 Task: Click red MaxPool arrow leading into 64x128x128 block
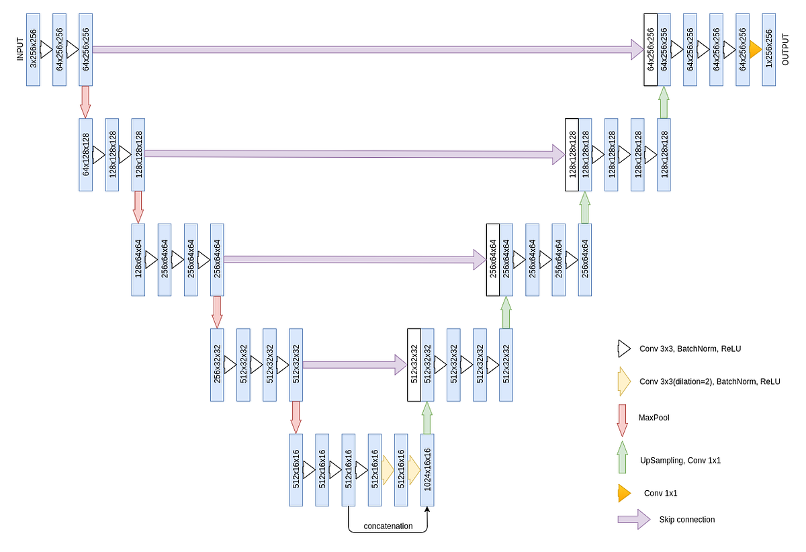click(x=85, y=102)
